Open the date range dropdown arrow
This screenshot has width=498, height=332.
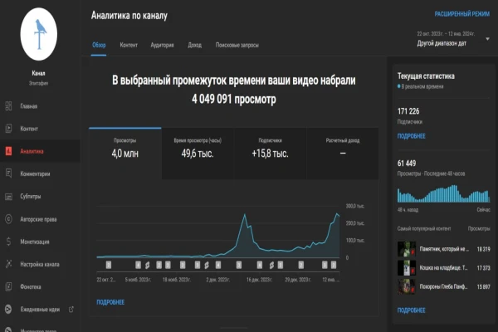coord(487,39)
